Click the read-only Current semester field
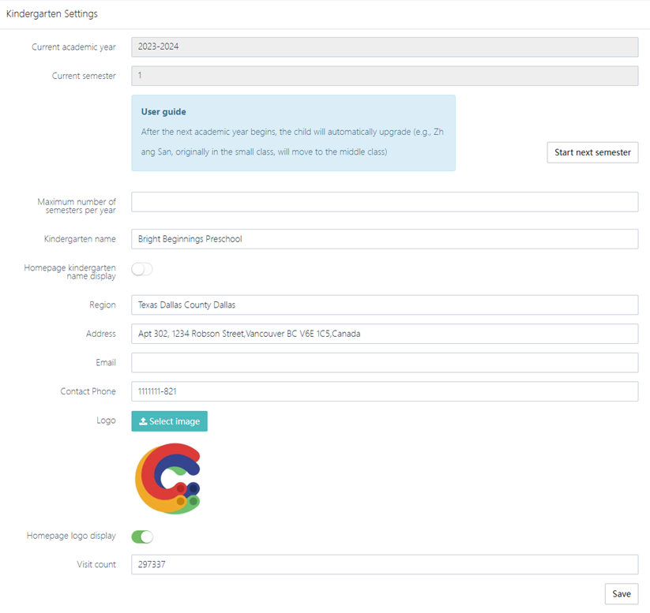 tap(384, 76)
